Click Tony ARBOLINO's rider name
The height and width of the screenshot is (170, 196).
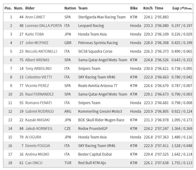pyautogui.click(x=38, y=69)
